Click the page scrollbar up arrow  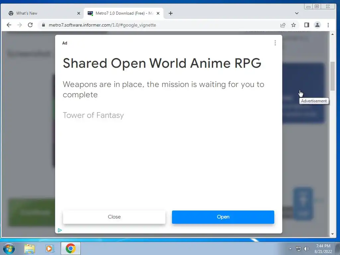click(332, 34)
